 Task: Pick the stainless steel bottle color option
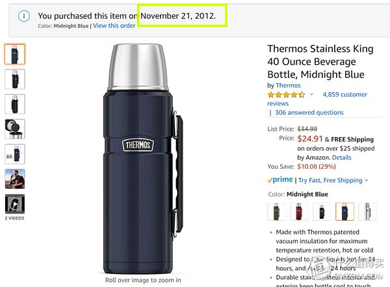coord(367,212)
